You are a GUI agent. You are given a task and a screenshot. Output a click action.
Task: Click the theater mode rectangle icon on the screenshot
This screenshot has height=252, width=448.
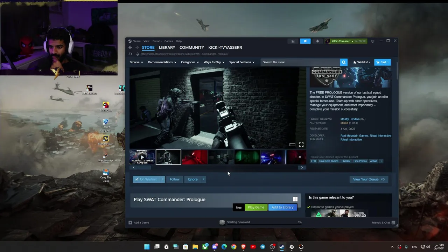(x=292, y=145)
